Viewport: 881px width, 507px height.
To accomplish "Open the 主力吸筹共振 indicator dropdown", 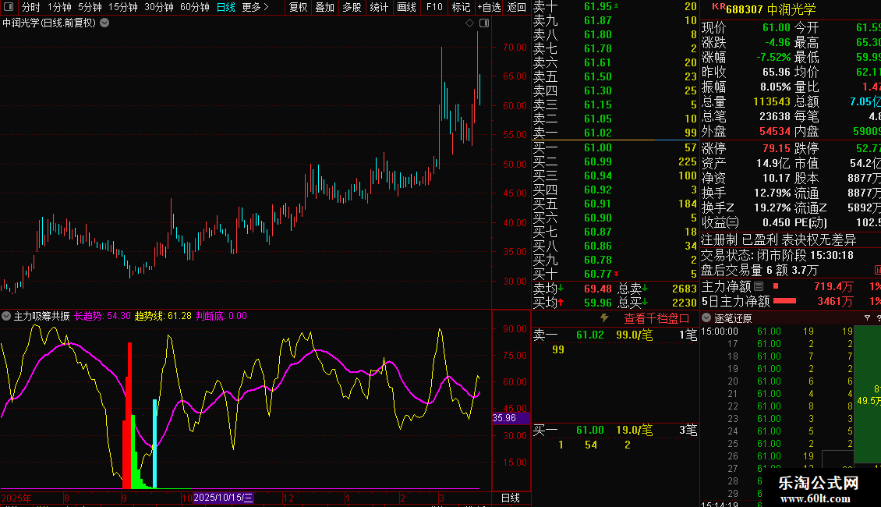I will point(6,317).
